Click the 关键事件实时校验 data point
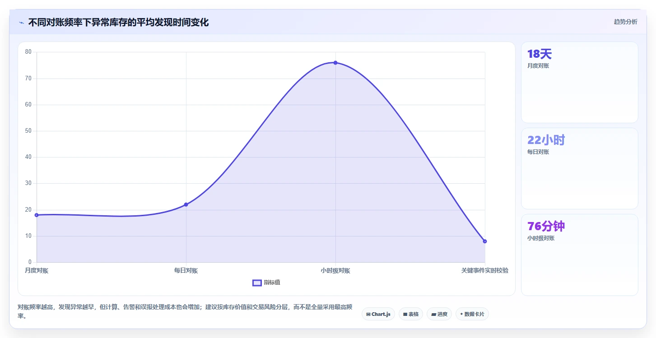The image size is (656, 338). [x=485, y=241]
